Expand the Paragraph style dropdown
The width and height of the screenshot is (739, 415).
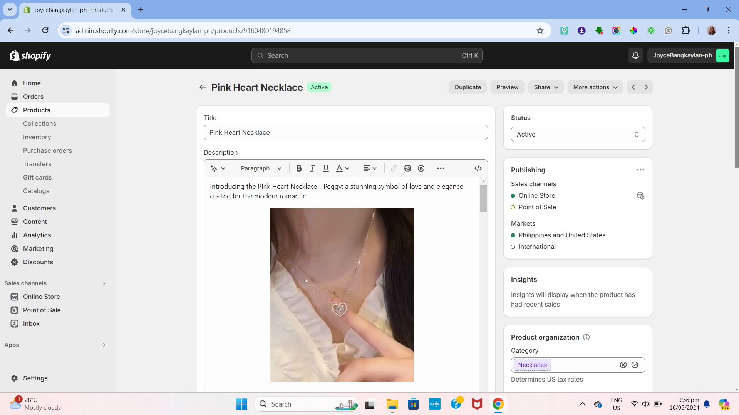261,168
